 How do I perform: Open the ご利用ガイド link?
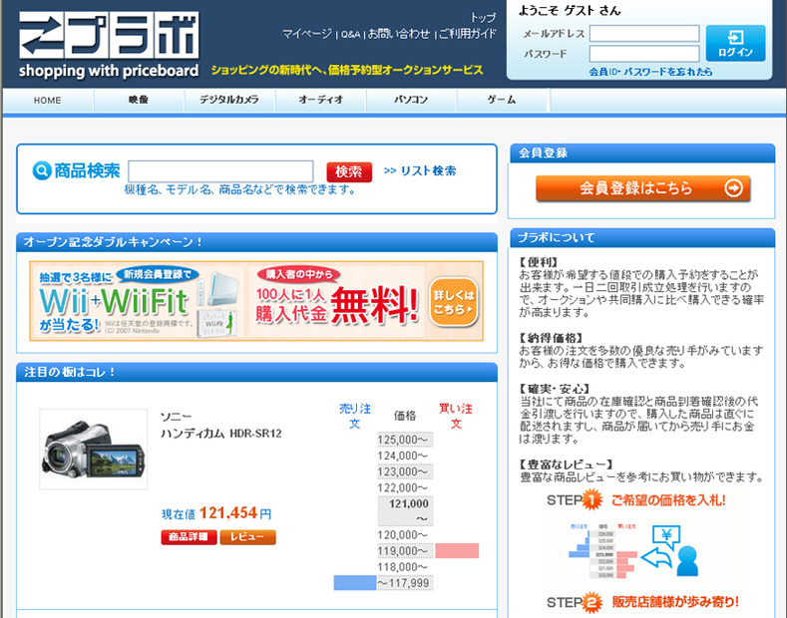[x=468, y=34]
